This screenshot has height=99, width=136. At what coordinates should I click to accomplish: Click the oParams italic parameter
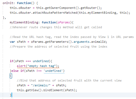click(x=64, y=22)
